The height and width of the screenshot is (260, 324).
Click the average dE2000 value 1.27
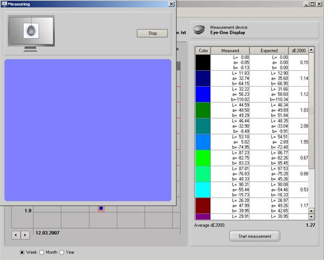pos(311,225)
